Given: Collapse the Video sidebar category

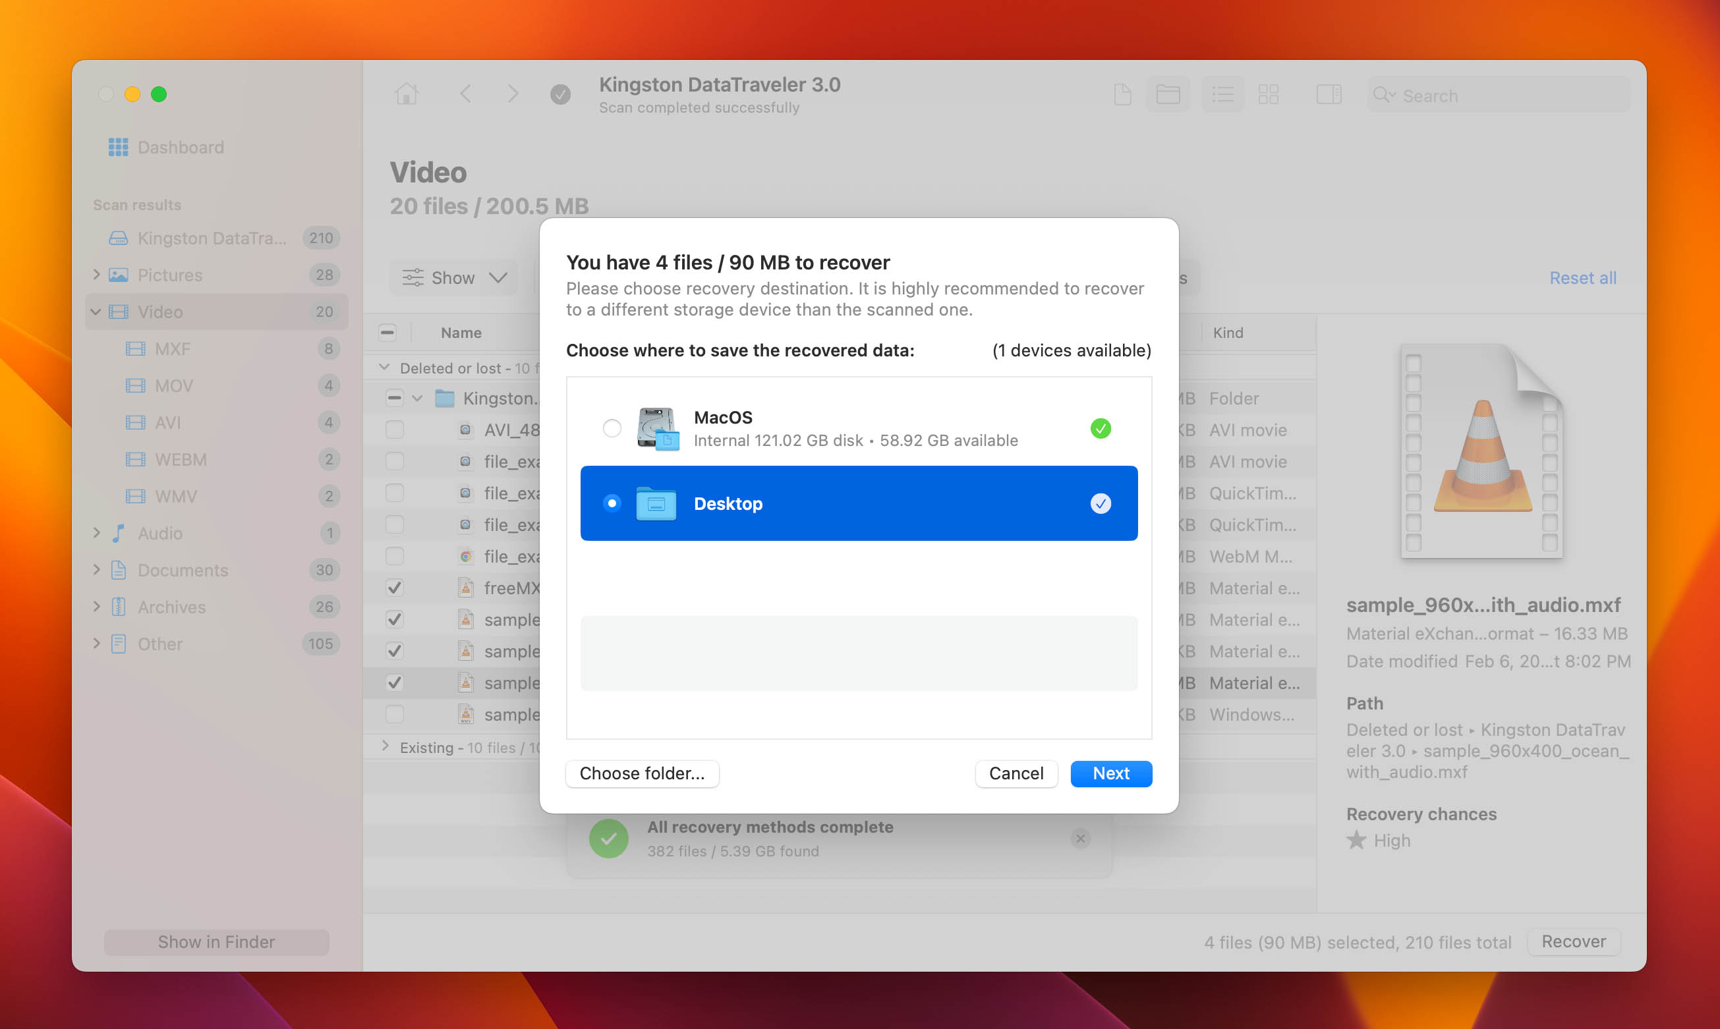Looking at the screenshot, I should [x=96, y=312].
